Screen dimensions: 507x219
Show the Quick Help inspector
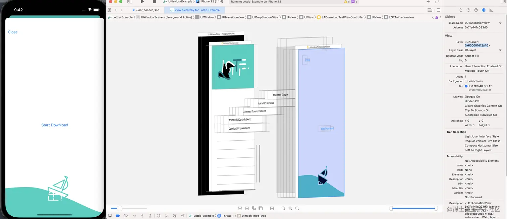pyautogui.click(x=476, y=10)
